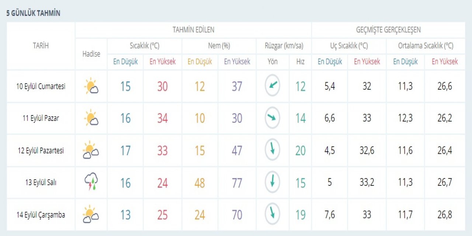Click the Rüzgar (km/sa) column header

284,46
